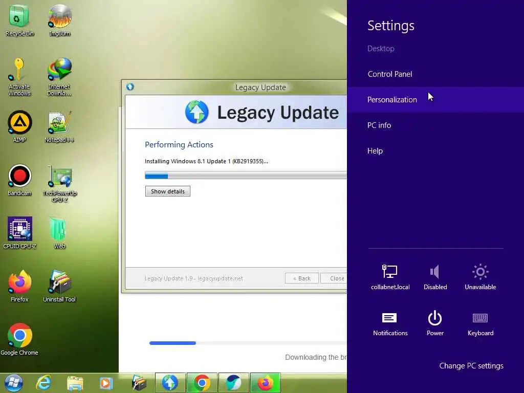
Task: Open the Notifications settings icon
Action: coord(390,323)
